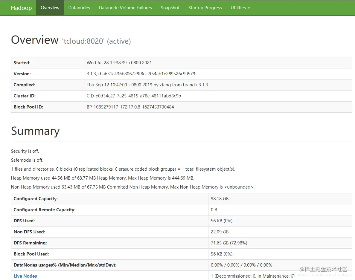
Task: Select the 98.18 GB capacity value
Action: (220, 199)
